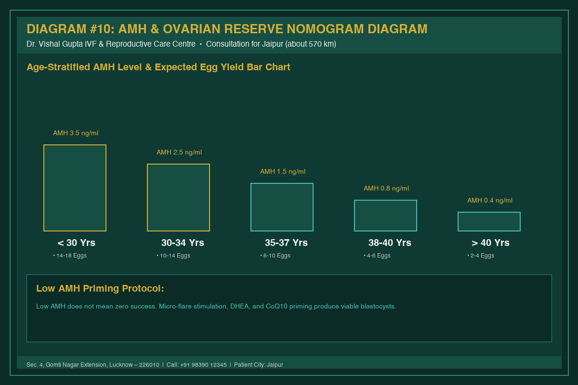The height and width of the screenshot is (385, 578).
Task: Click the "Patient City: Jaipur" footer text
Action: [259, 365]
